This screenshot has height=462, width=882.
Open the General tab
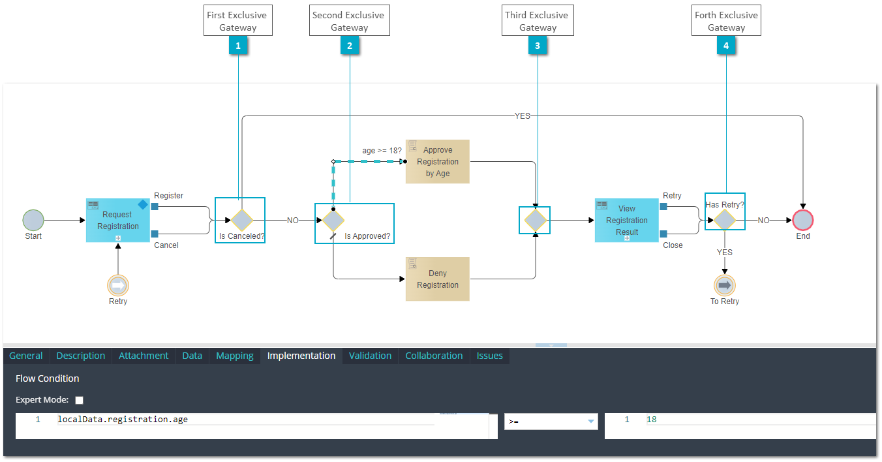pos(26,356)
